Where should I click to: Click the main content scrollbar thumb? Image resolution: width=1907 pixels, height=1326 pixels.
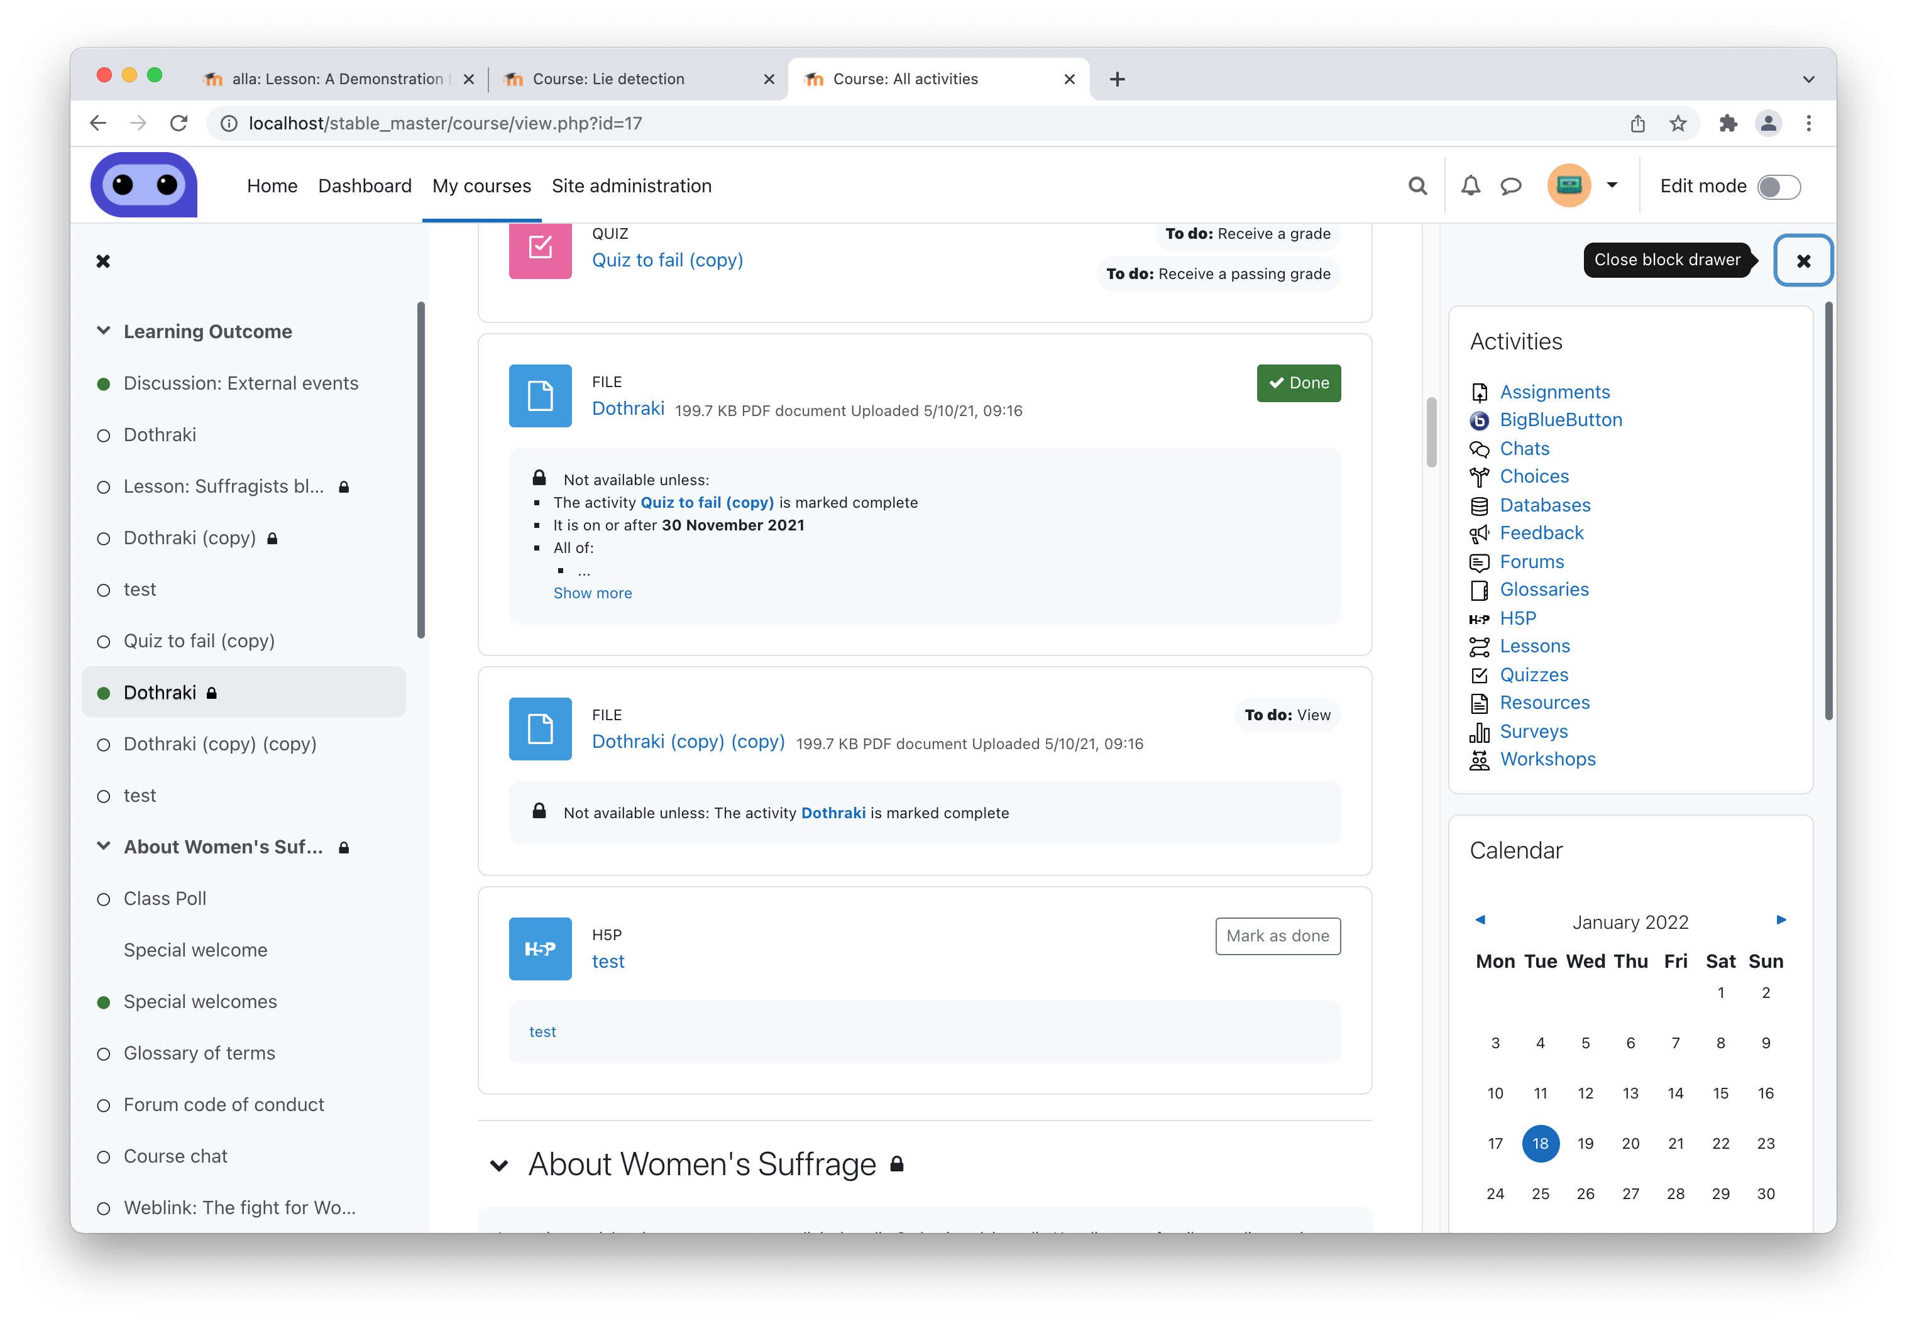[x=1431, y=432]
